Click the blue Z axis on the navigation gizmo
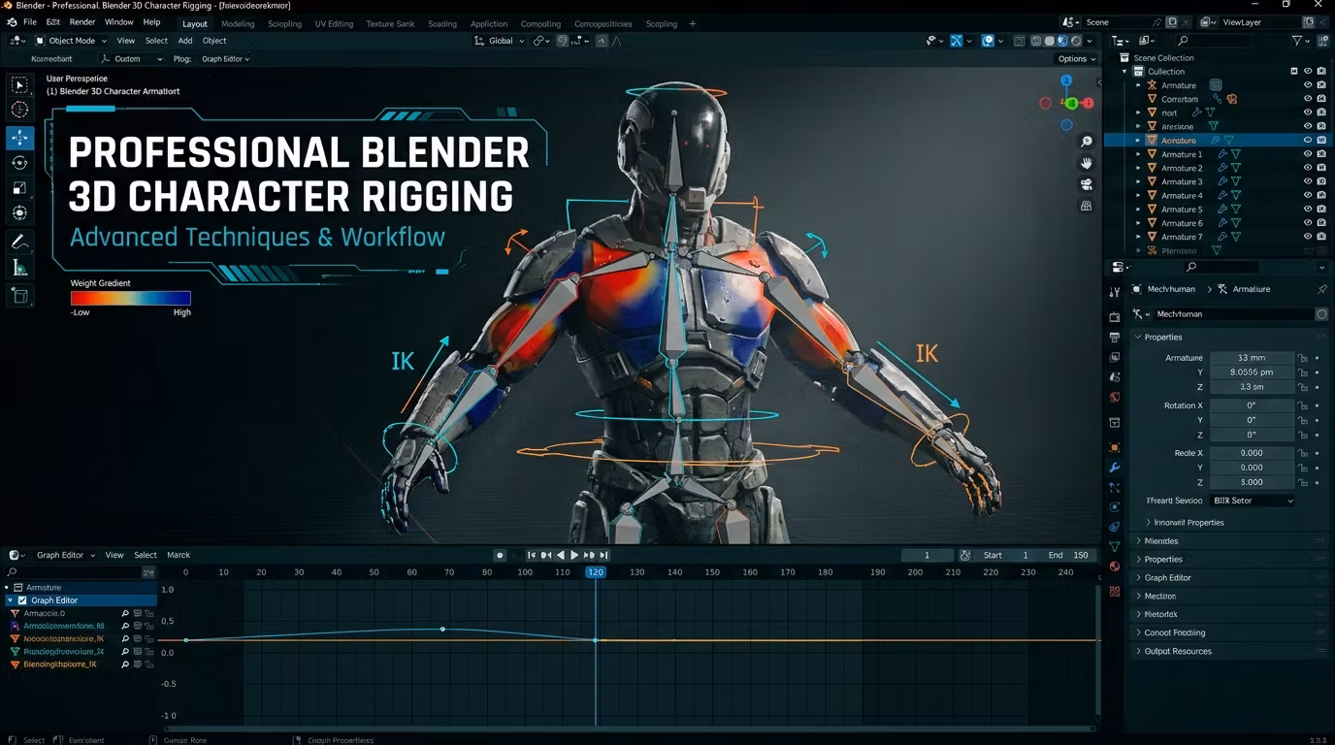This screenshot has width=1335, height=745. point(1066,81)
